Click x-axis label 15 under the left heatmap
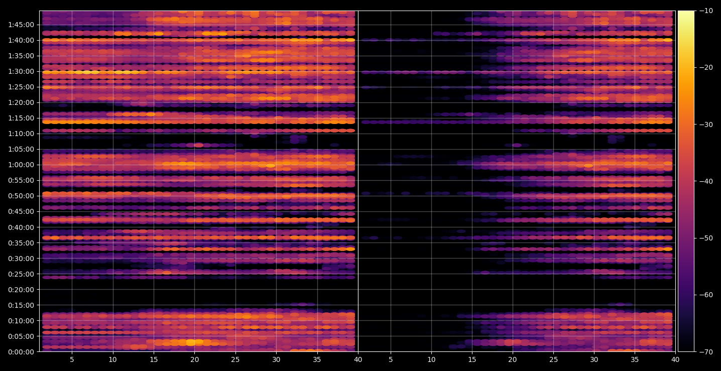The width and height of the screenshot is (721, 371). point(154,360)
